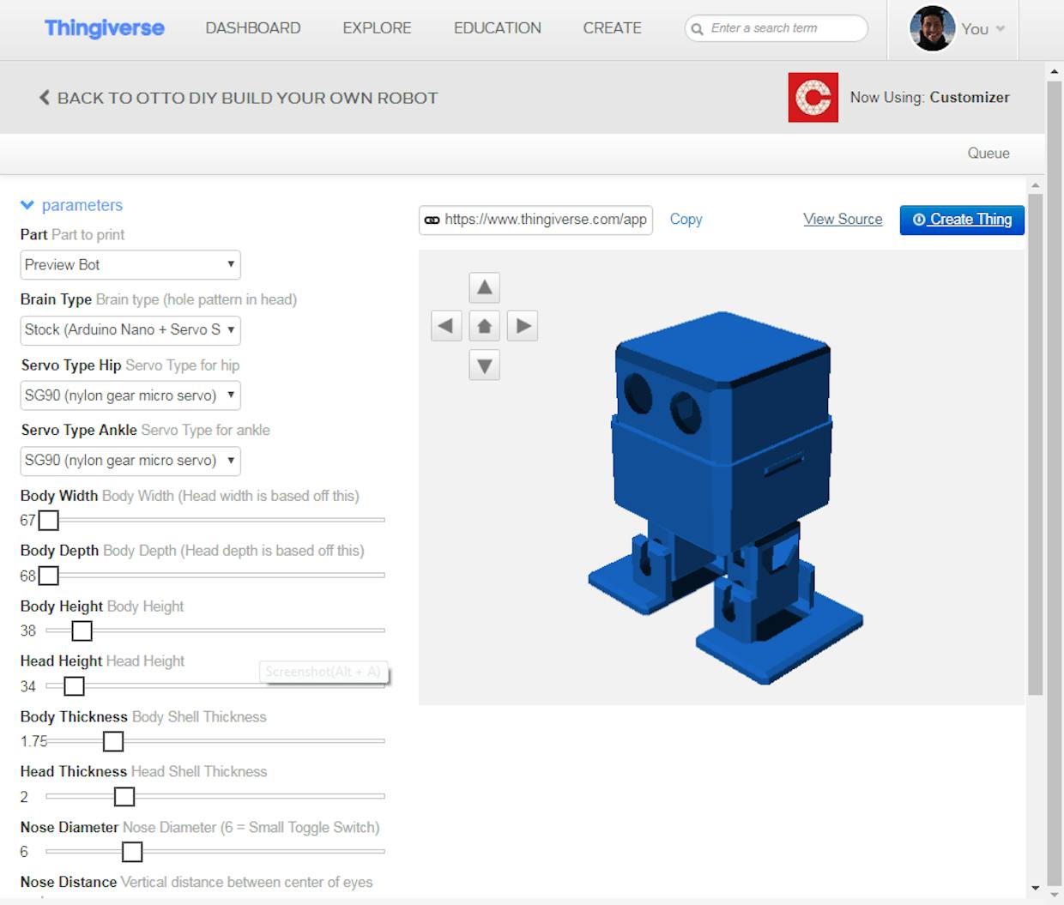Focus the search term field

(x=777, y=28)
